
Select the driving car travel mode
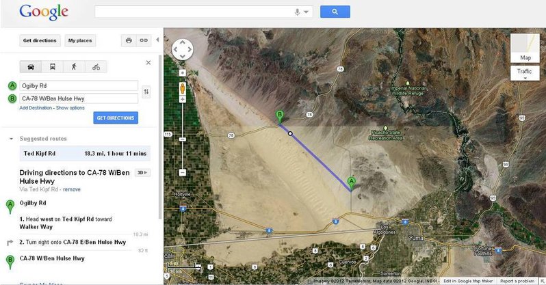point(31,67)
